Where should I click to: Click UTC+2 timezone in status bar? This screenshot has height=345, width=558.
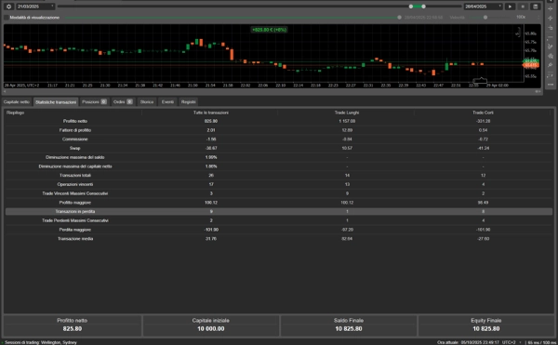click(509, 342)
